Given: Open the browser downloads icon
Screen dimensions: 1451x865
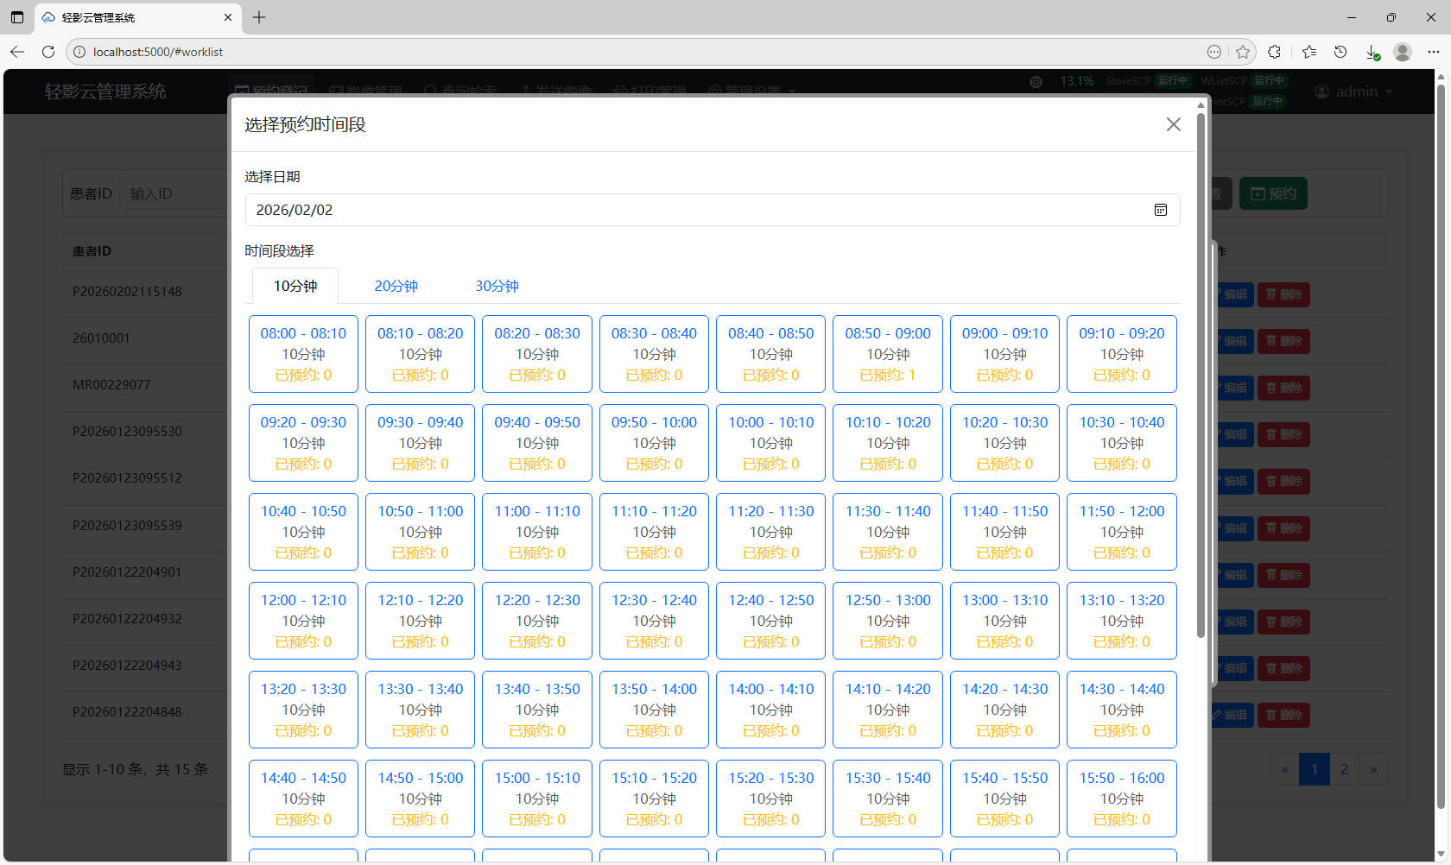Looking at the screenshot, I should [1372, 52].
